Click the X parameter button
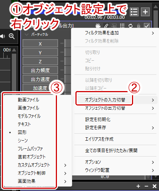This screenshot has width=159, height=191. click(x=40, y=44)
